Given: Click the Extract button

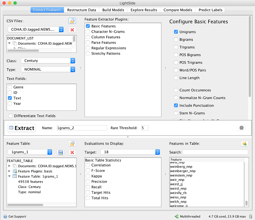Looking at the screenshot, I should click(x=21, y=128).
